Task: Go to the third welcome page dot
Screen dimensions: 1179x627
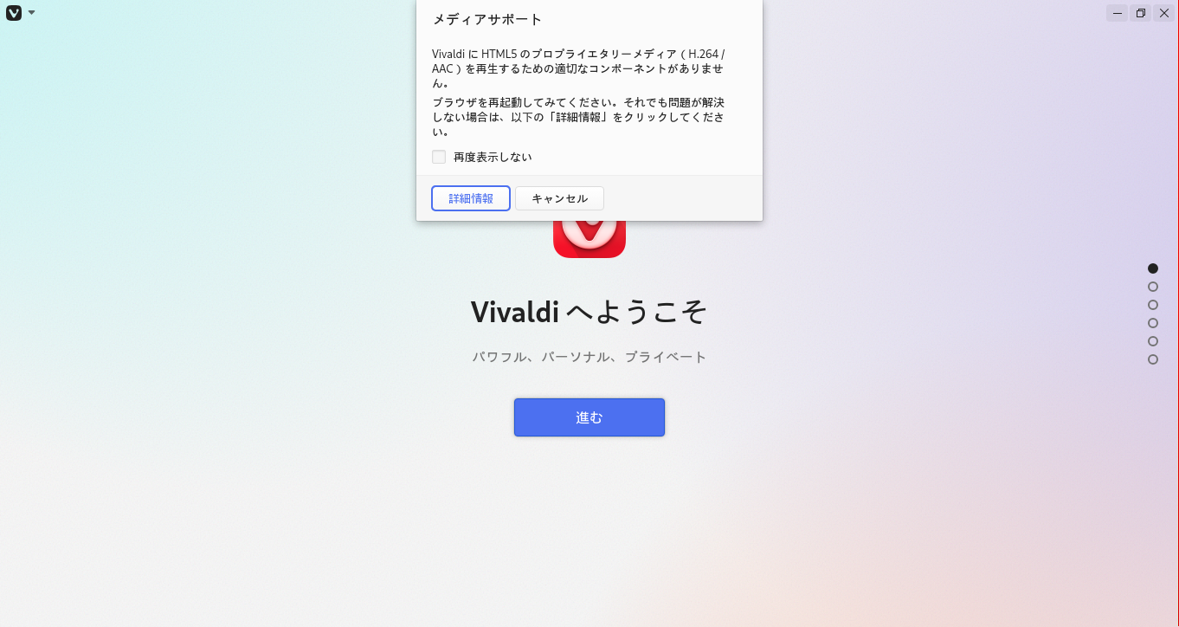Action: (x=1153, y=305)
